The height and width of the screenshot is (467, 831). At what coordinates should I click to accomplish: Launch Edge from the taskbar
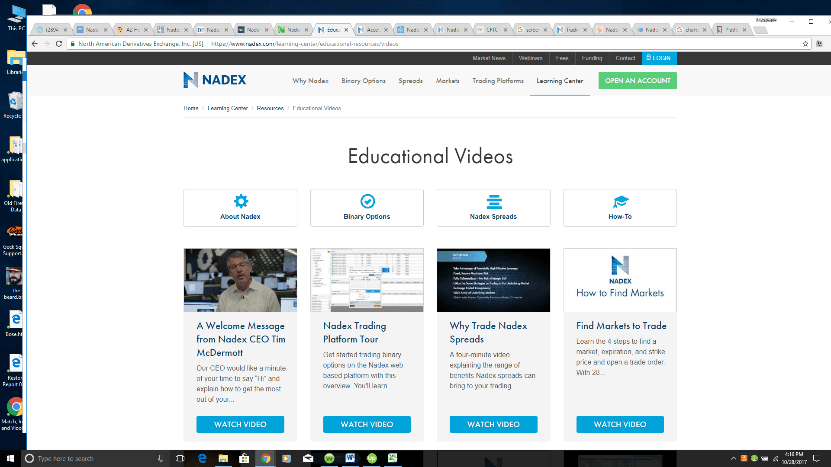(202, 458)
